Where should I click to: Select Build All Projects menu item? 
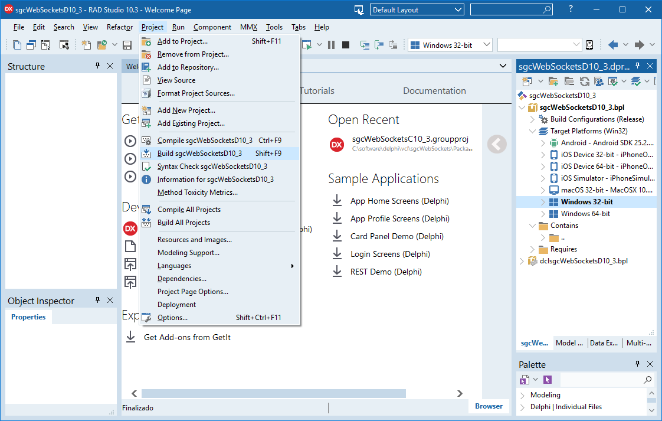pos(219,223)
